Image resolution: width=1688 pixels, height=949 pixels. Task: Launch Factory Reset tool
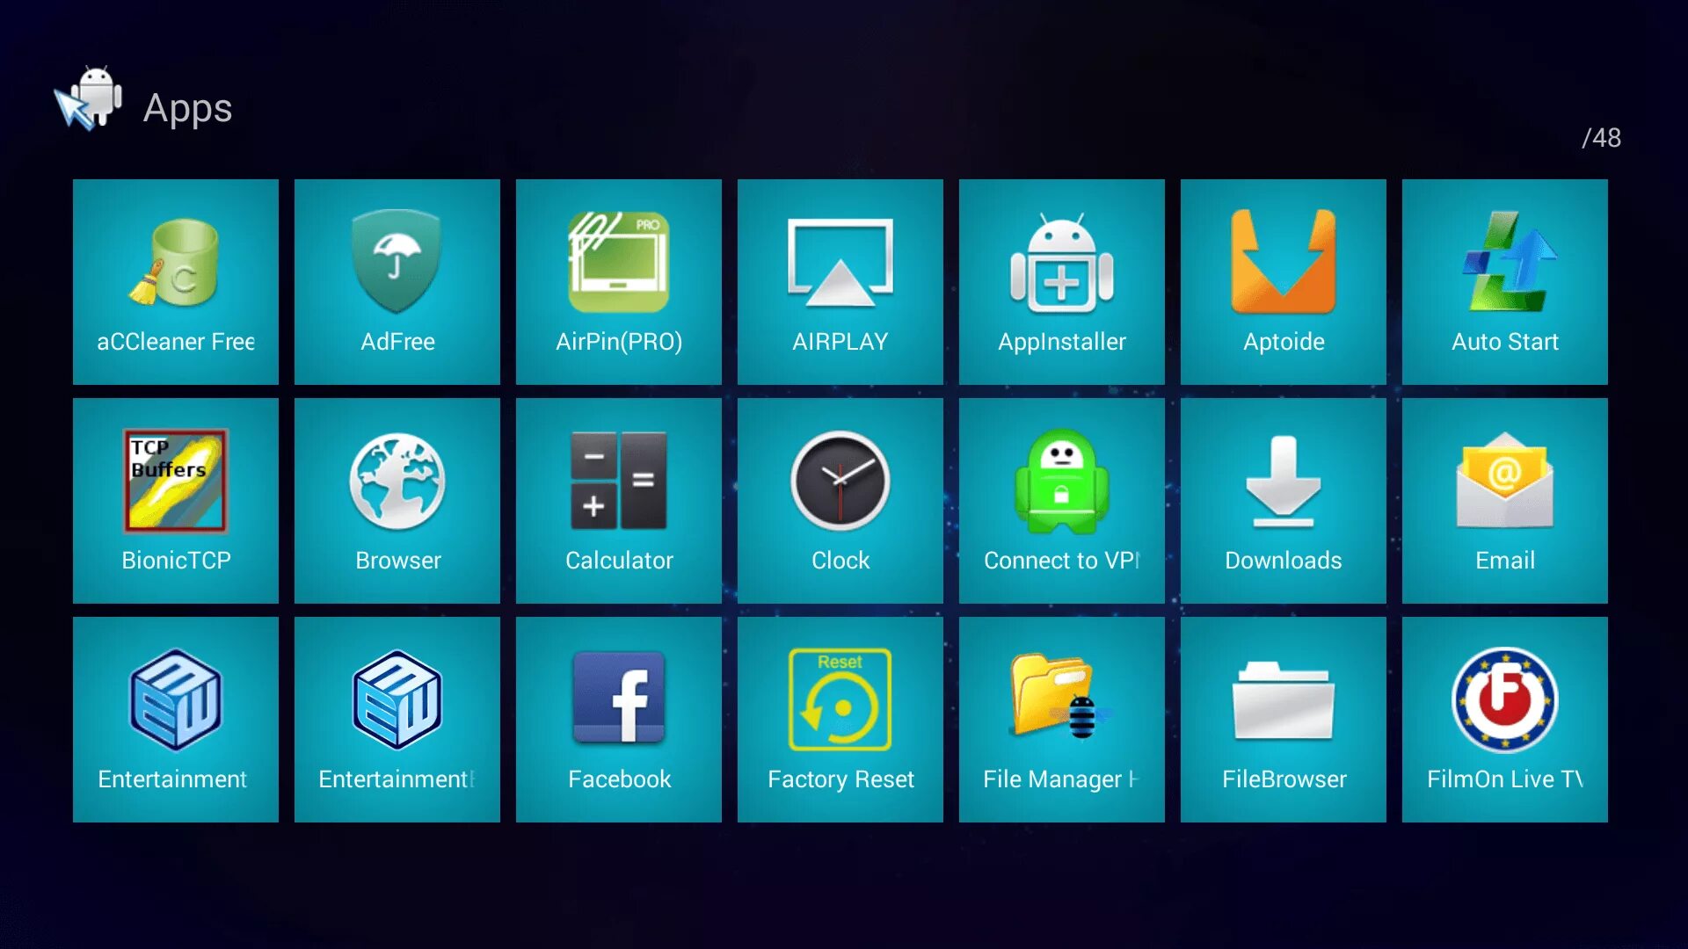point(840,719)
